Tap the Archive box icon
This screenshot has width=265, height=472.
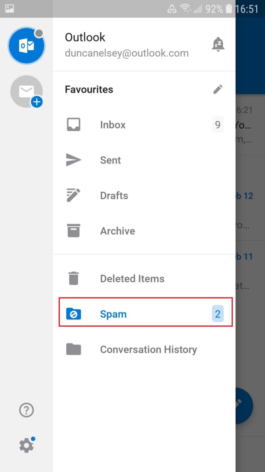tap(74, 231)
